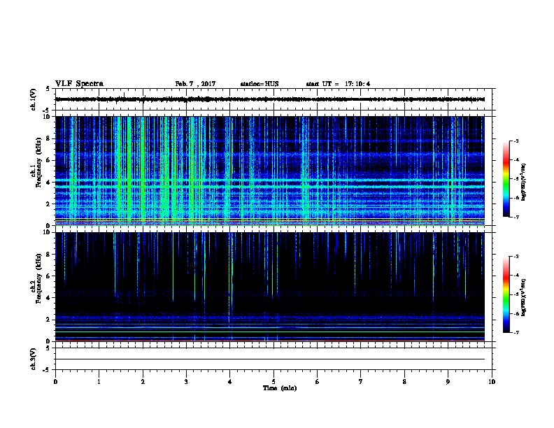The image size is (554, 428).
Task: Click the "-7" label on ch.2 color bar
Action: (516, 333)
